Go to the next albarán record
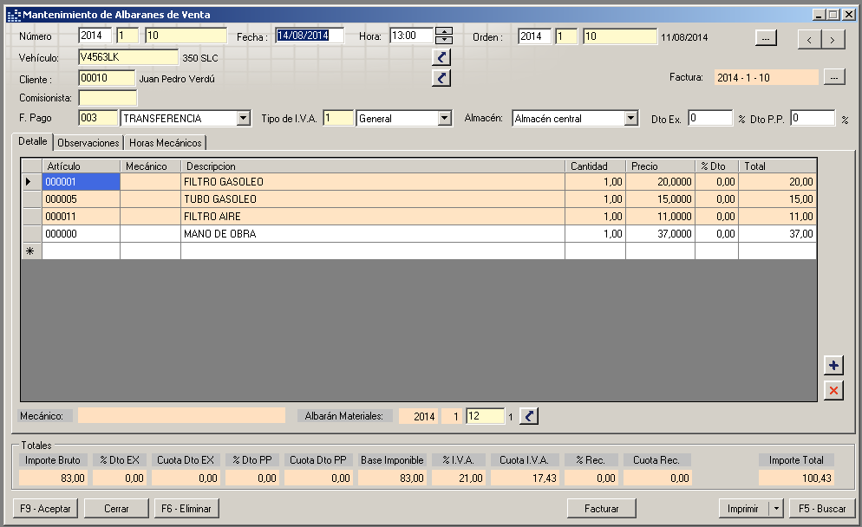The width and height of the screenshot is (862, 527). (833, 40)
